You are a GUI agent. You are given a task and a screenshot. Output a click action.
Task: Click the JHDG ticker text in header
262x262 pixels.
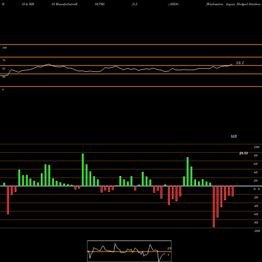tap(174, 4)
